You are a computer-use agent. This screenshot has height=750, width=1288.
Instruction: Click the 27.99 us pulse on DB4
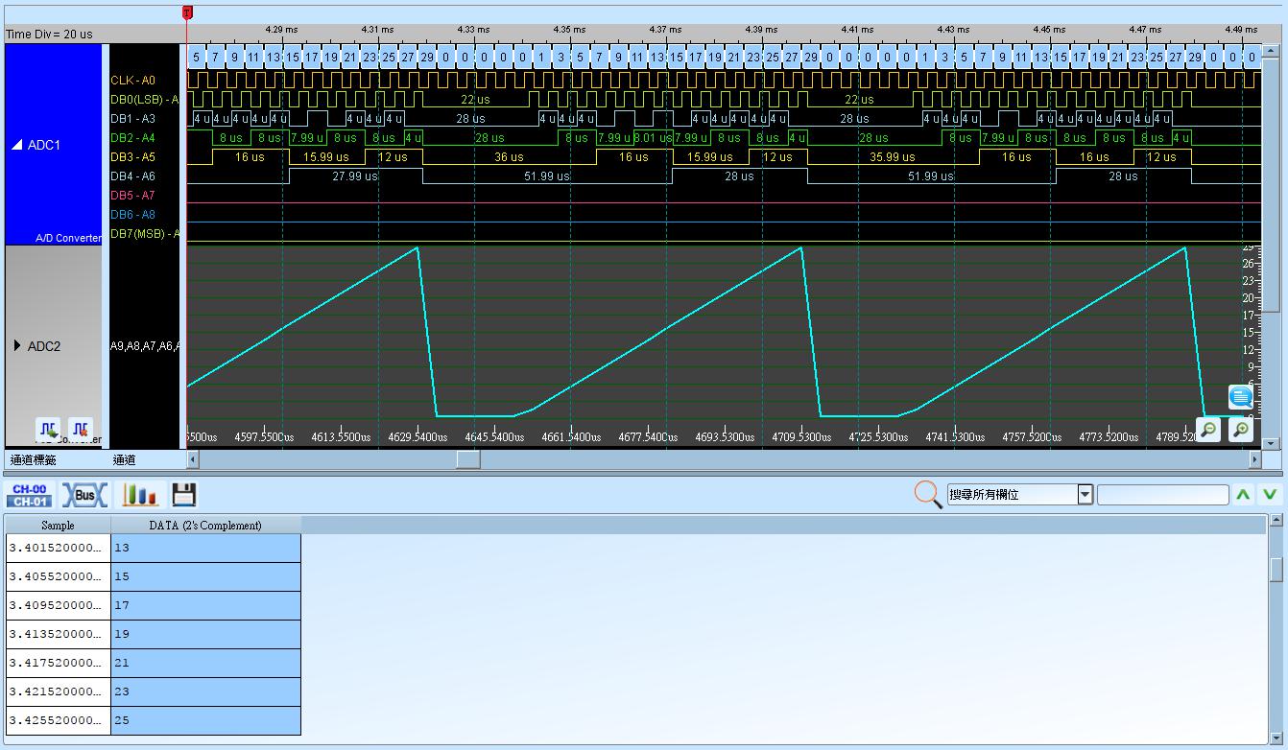[x=355, y=176]
